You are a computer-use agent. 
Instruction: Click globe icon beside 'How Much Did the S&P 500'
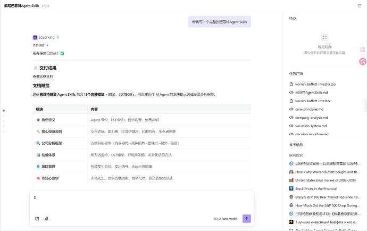(291, 205)
